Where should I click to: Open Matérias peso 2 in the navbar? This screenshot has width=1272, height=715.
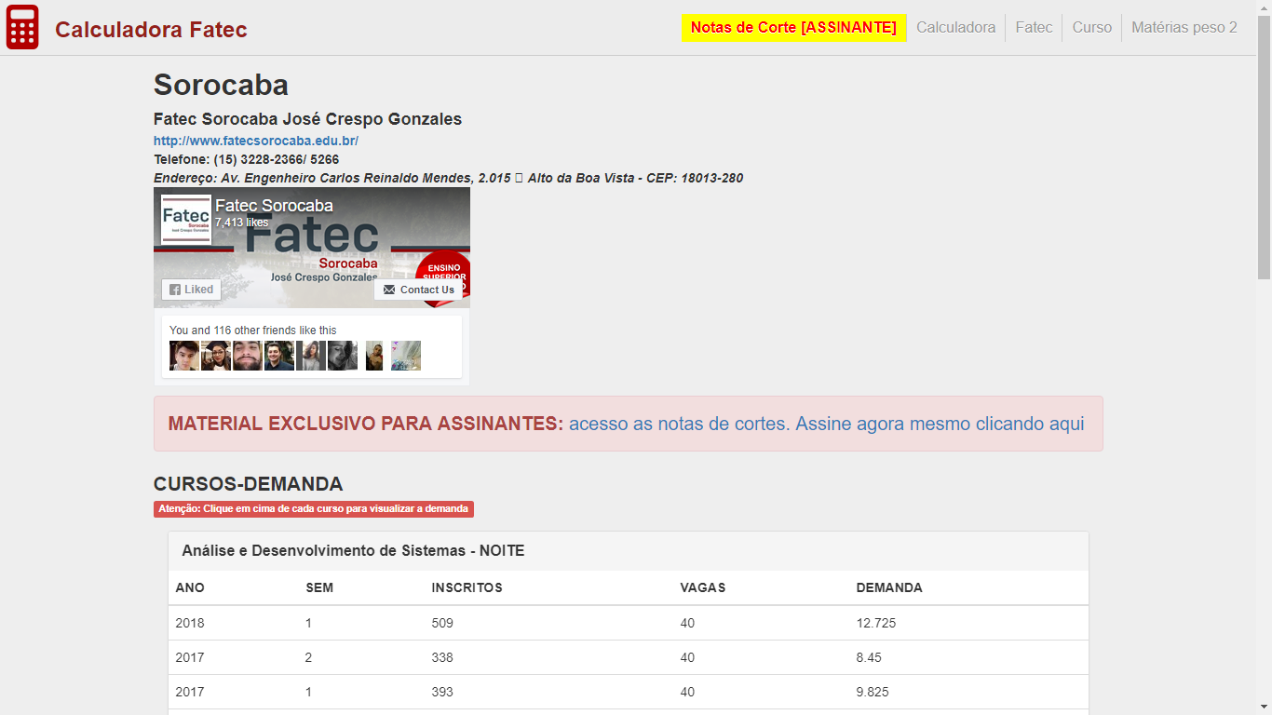point(1184,28)
